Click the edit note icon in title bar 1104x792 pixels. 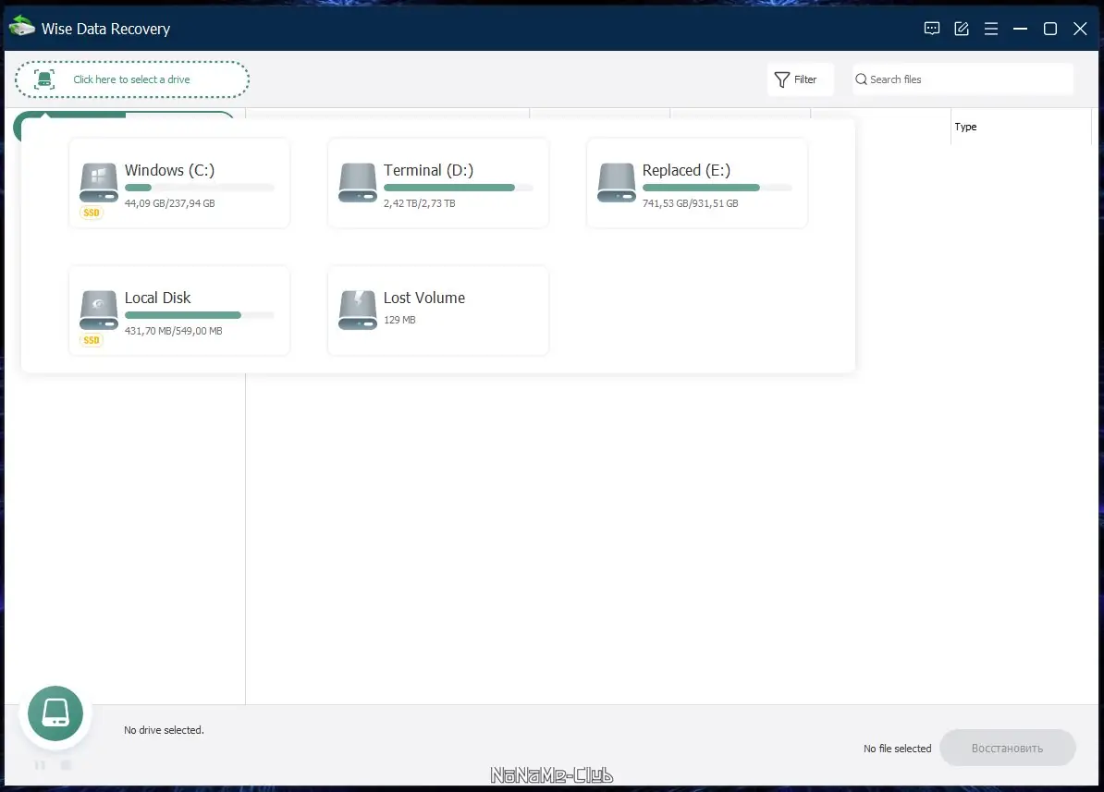(961, 28)
